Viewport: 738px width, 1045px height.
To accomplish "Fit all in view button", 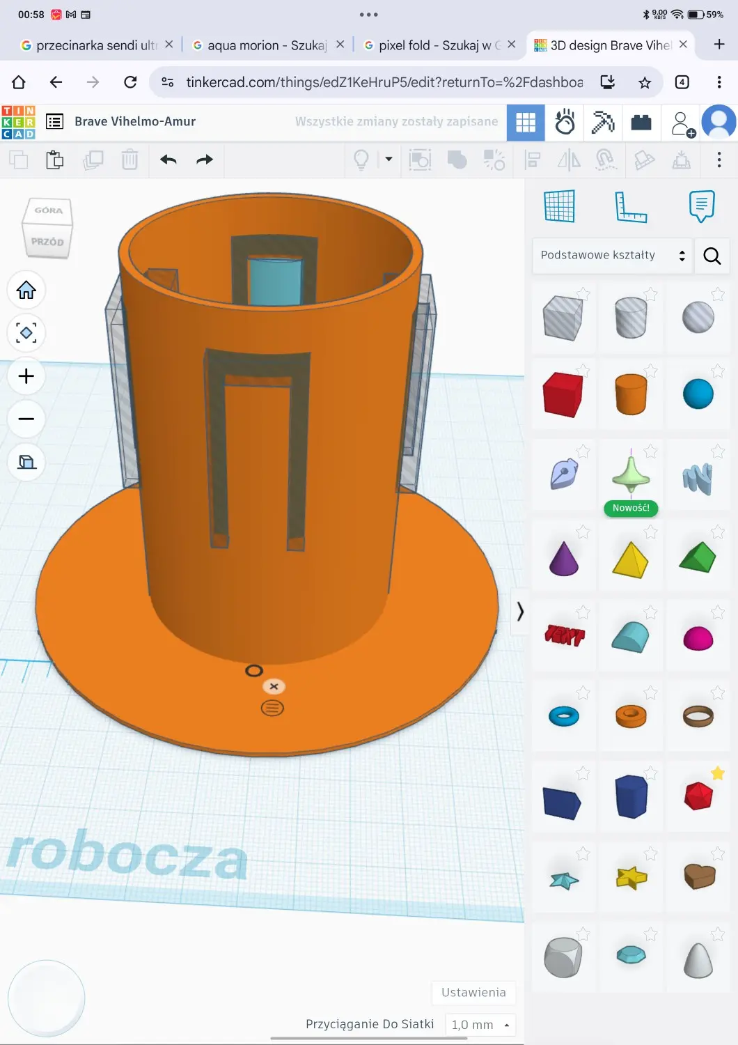I will click(26, 333).
